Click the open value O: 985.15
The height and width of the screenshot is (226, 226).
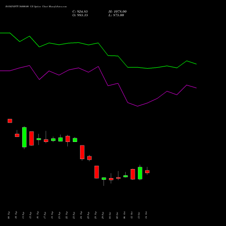pos(80,15)
